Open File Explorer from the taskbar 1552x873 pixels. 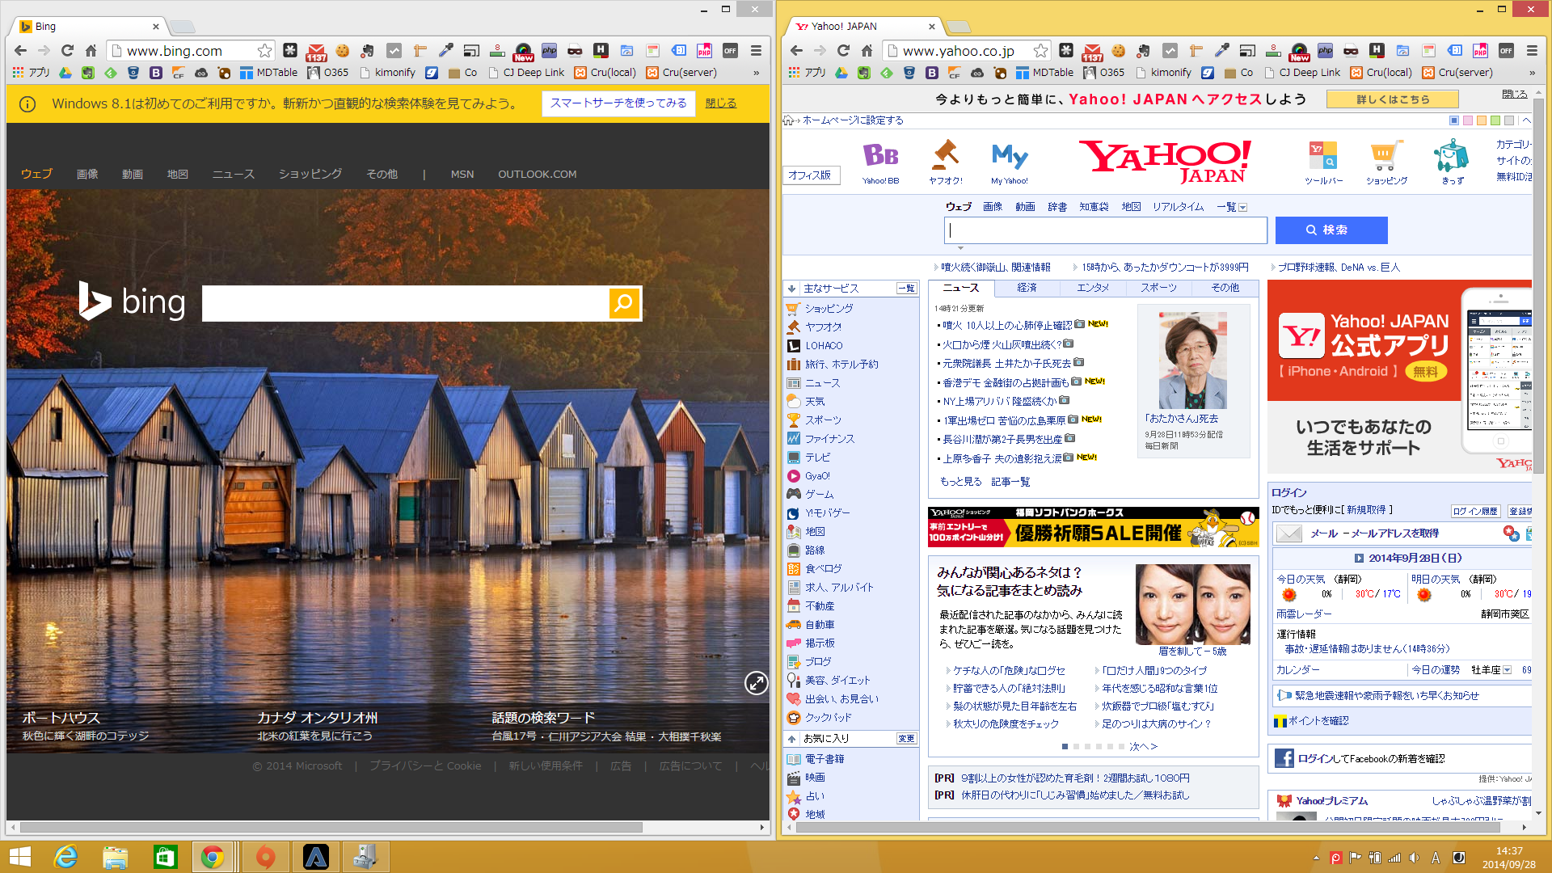point(115,857)
